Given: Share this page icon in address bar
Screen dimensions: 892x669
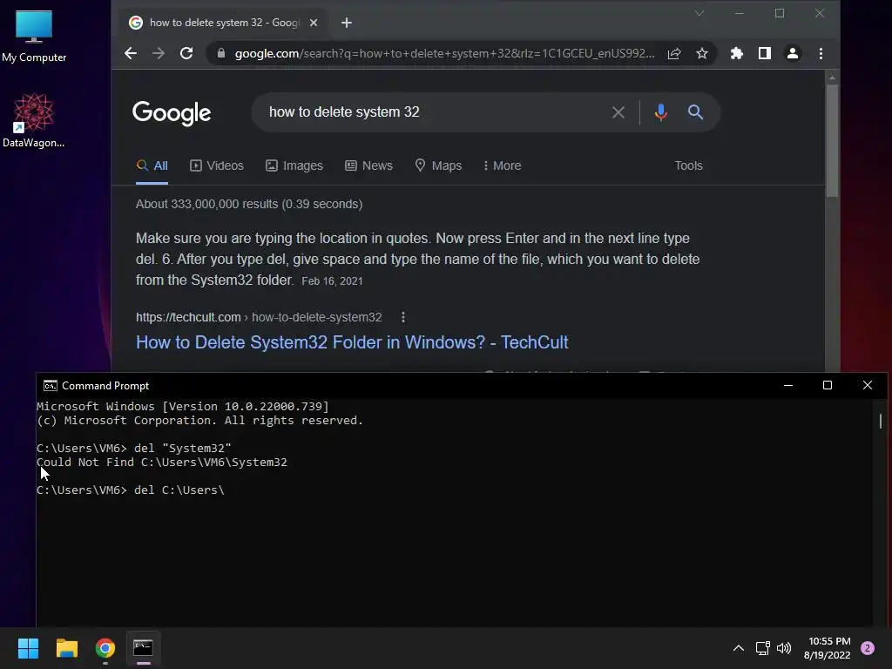Looking at the screenshot, I should tap(674, 53).
